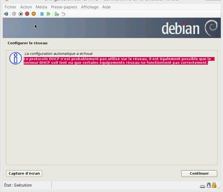Image resolution: width=223 pixels, height=192 pixels.
Task: Open the Action menu
Action: 26,7
